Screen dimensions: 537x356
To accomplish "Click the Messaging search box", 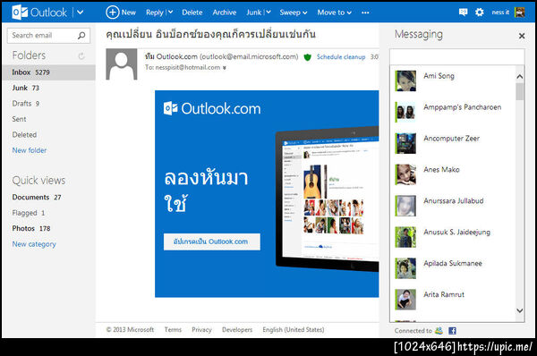I will [x=456, y=56].
